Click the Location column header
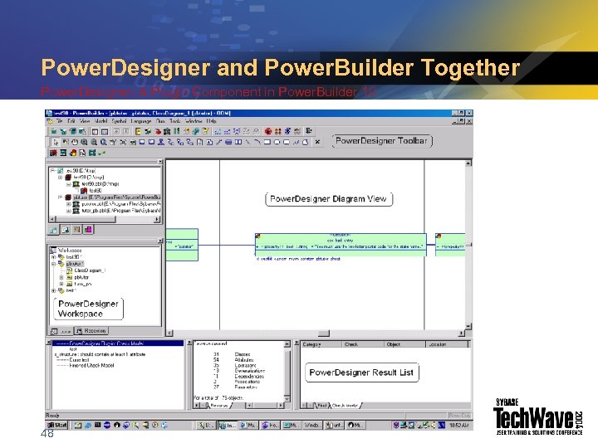The width and height of the screenshot is (598, 448). click(447, 344)
